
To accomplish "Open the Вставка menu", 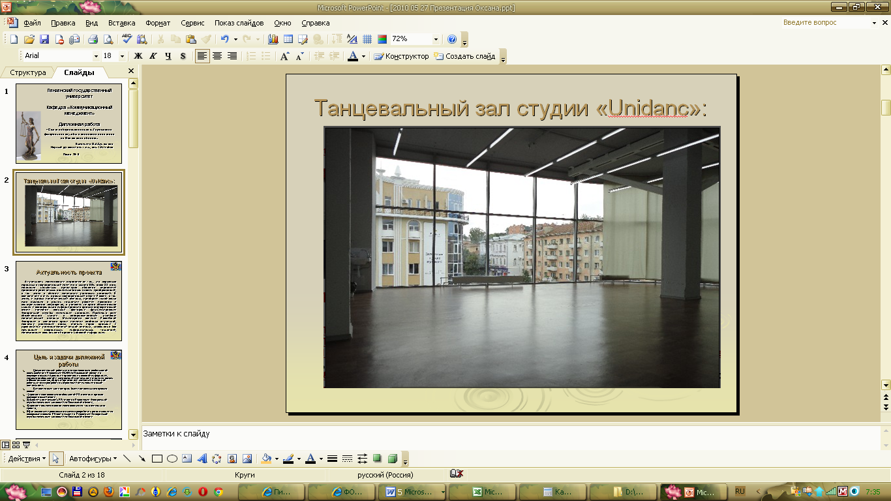I will click(x=122, y=23).
